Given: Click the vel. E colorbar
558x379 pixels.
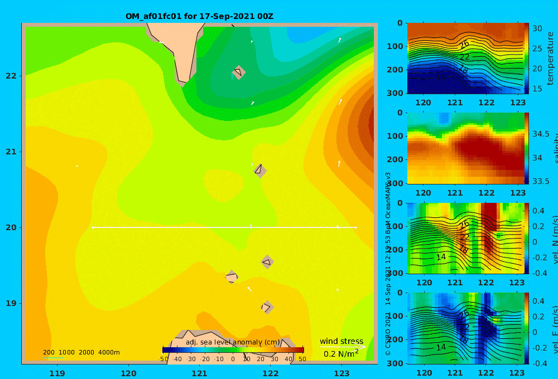Looking at the screenshot, I should pyautogui.click(x=527, y=328).
